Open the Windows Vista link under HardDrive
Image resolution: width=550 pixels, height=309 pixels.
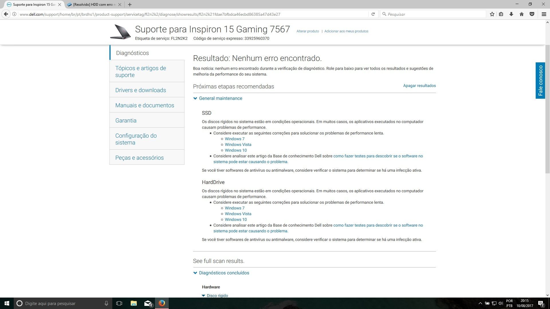pos(238,214)
